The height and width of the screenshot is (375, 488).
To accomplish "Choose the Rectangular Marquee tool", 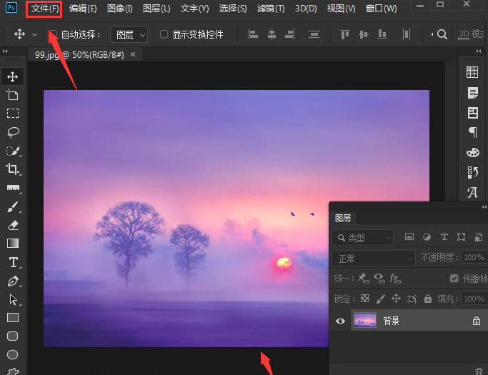I will point(12,113).
